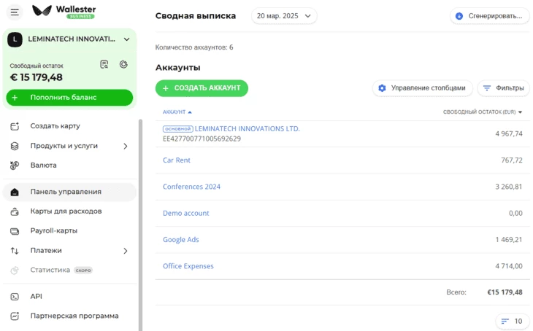Open the Car Rent account link
Image resolution: width=533 pixels, height=331 pixels.
coord(177,160)
